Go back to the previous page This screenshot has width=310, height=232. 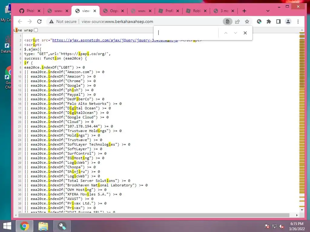(20, 21)
